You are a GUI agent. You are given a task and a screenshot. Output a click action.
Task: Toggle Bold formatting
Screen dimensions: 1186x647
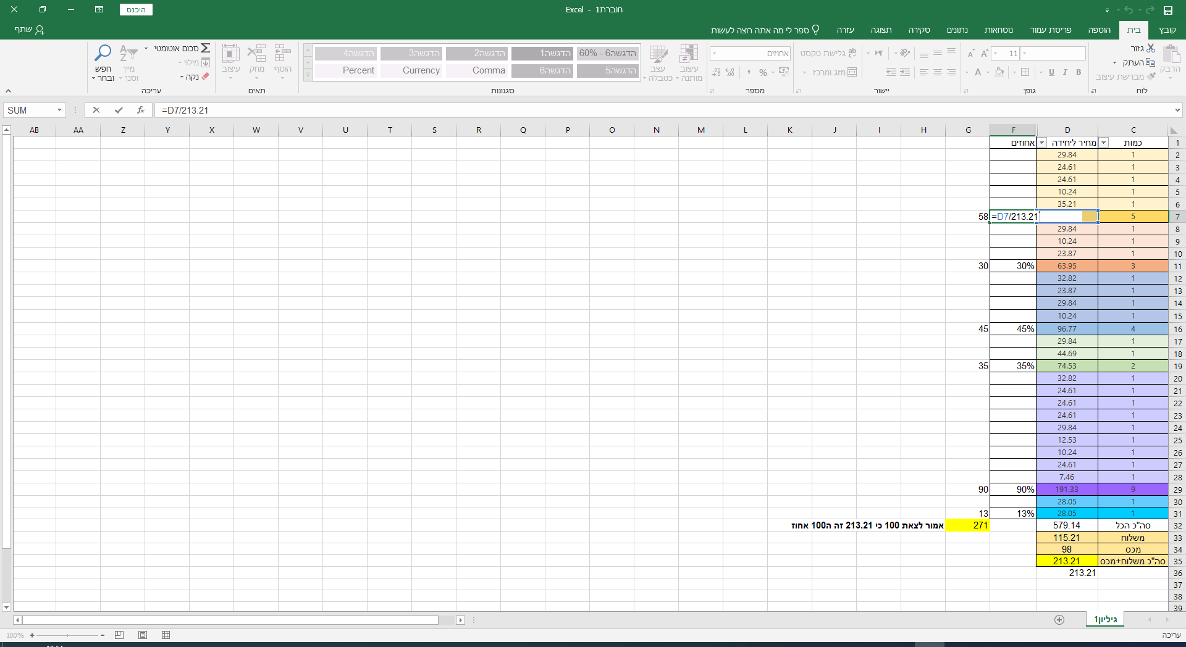pos(1079,72)
